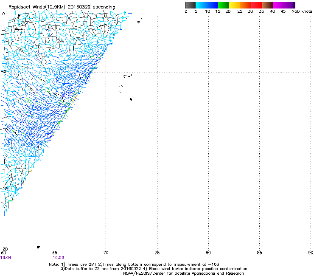Click the gray 0-5 knots color segment
Image resolution: width=314 pixels, height=276 pixels.
pyautogui.click(x=190, y=5)
